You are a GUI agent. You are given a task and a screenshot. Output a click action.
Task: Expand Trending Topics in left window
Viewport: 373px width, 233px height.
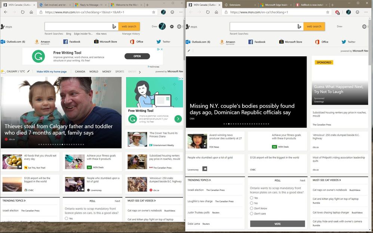14,201
